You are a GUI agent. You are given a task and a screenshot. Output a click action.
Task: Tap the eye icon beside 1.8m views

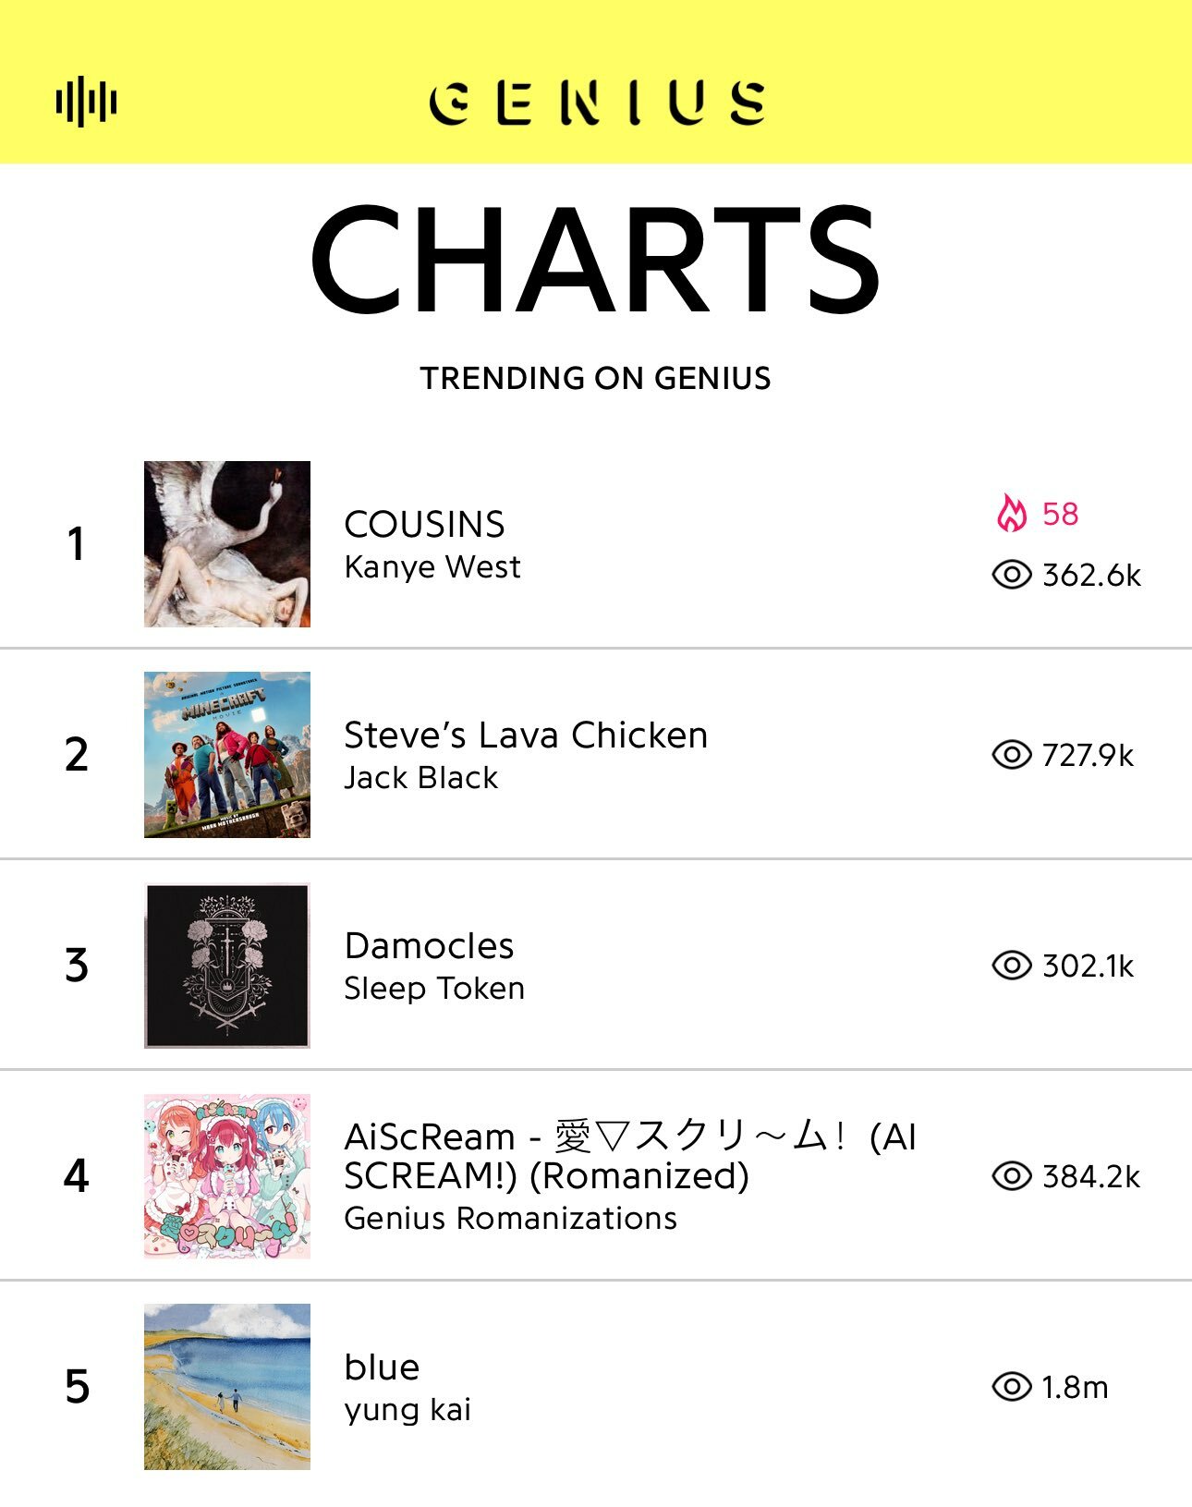[1012, 1387]
